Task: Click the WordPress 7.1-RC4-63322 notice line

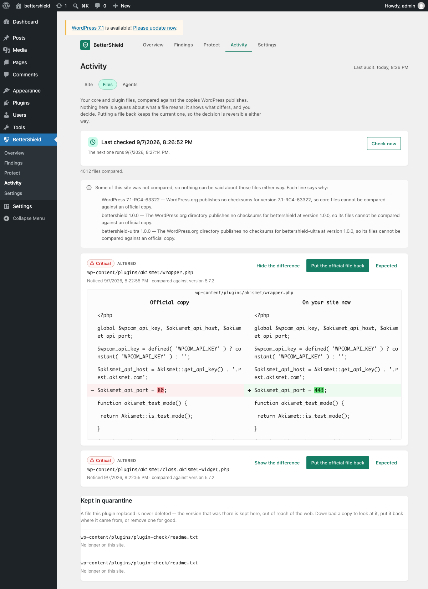Action: (244, 203)
